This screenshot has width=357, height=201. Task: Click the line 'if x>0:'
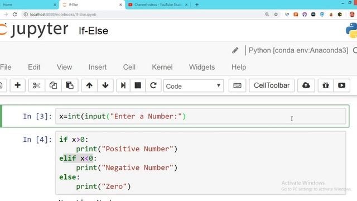74,140
